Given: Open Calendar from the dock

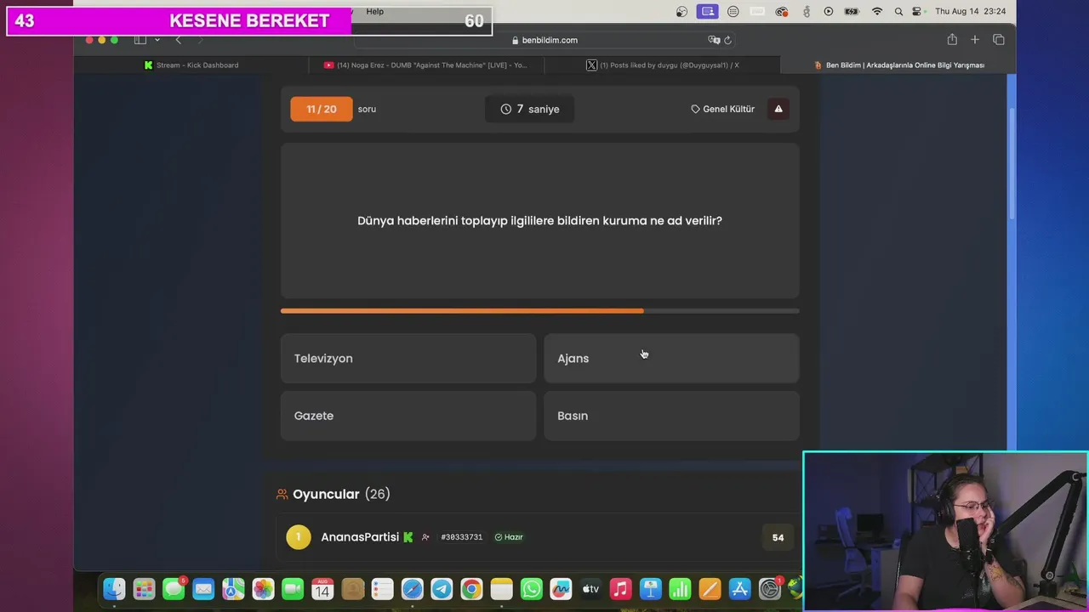Looking at the screenshot, I should pyautogui.click(x=322, y=588).
